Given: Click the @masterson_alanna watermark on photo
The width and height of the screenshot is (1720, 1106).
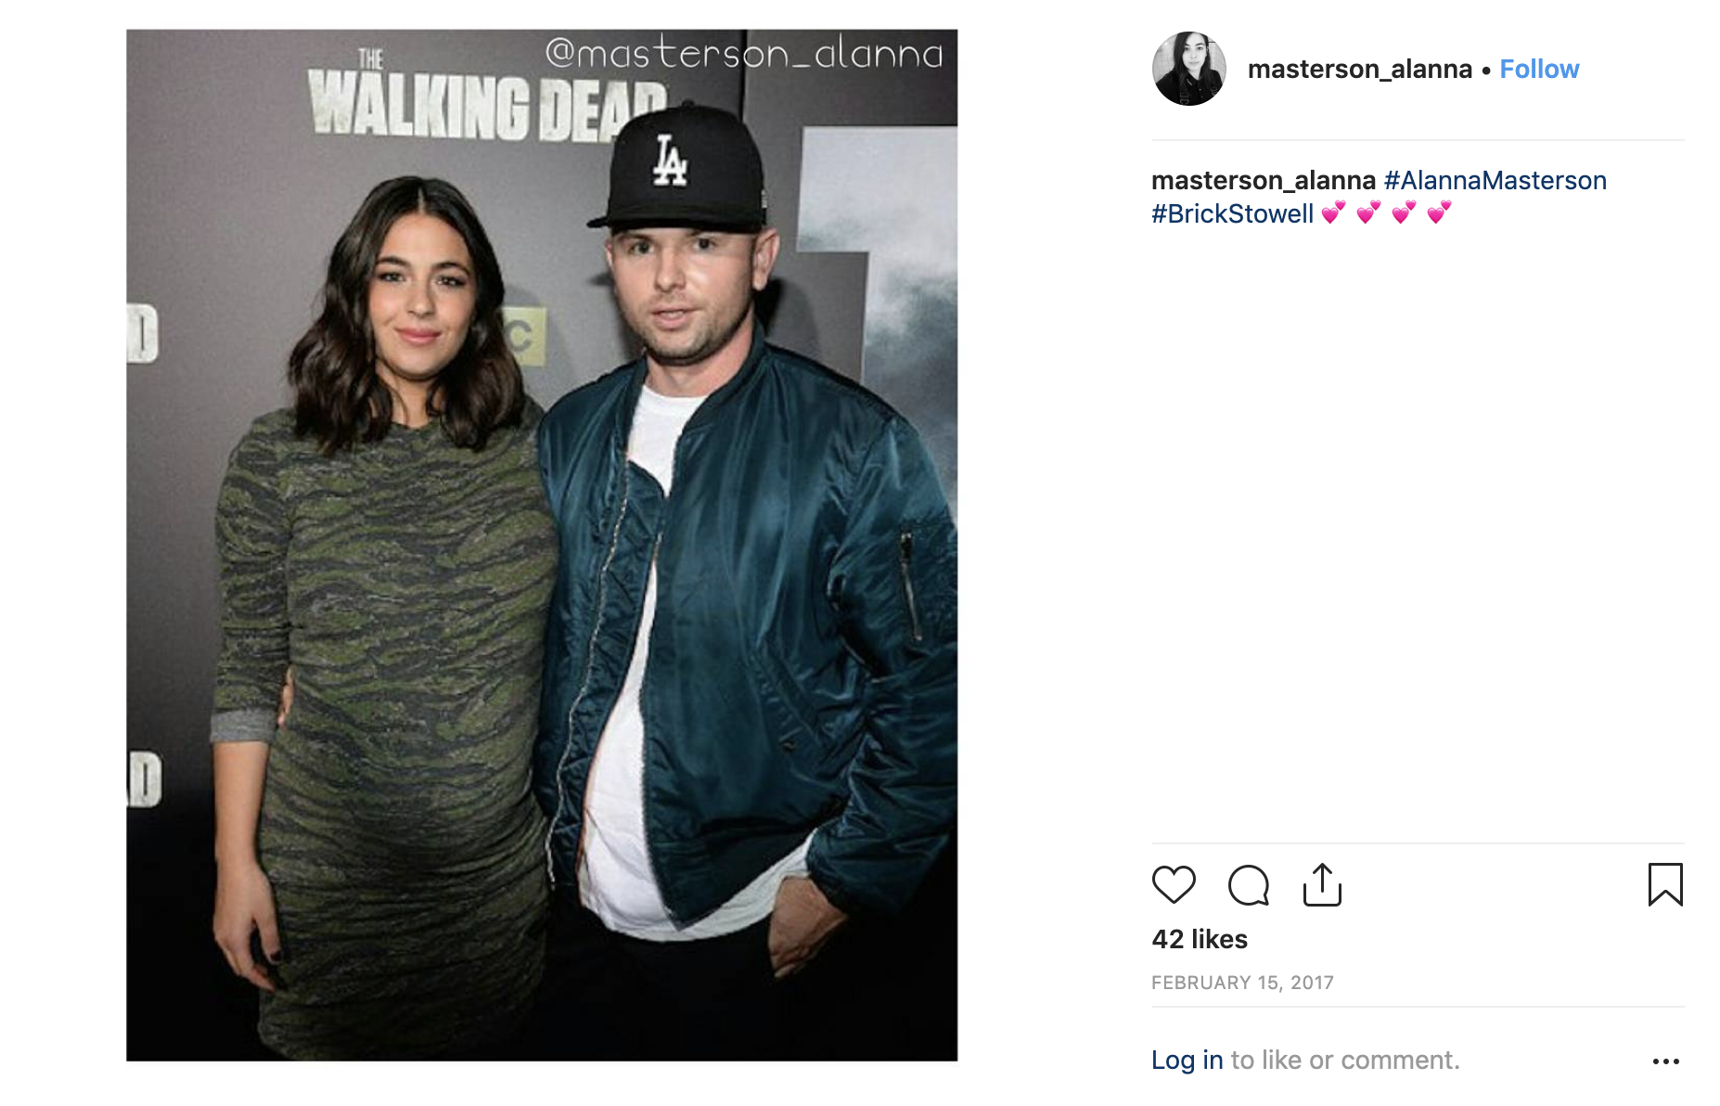Looking at the screenshot, I should pyautogui.click(x=744, y=53).
